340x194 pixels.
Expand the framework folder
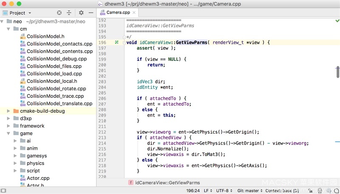click(8, 126)
